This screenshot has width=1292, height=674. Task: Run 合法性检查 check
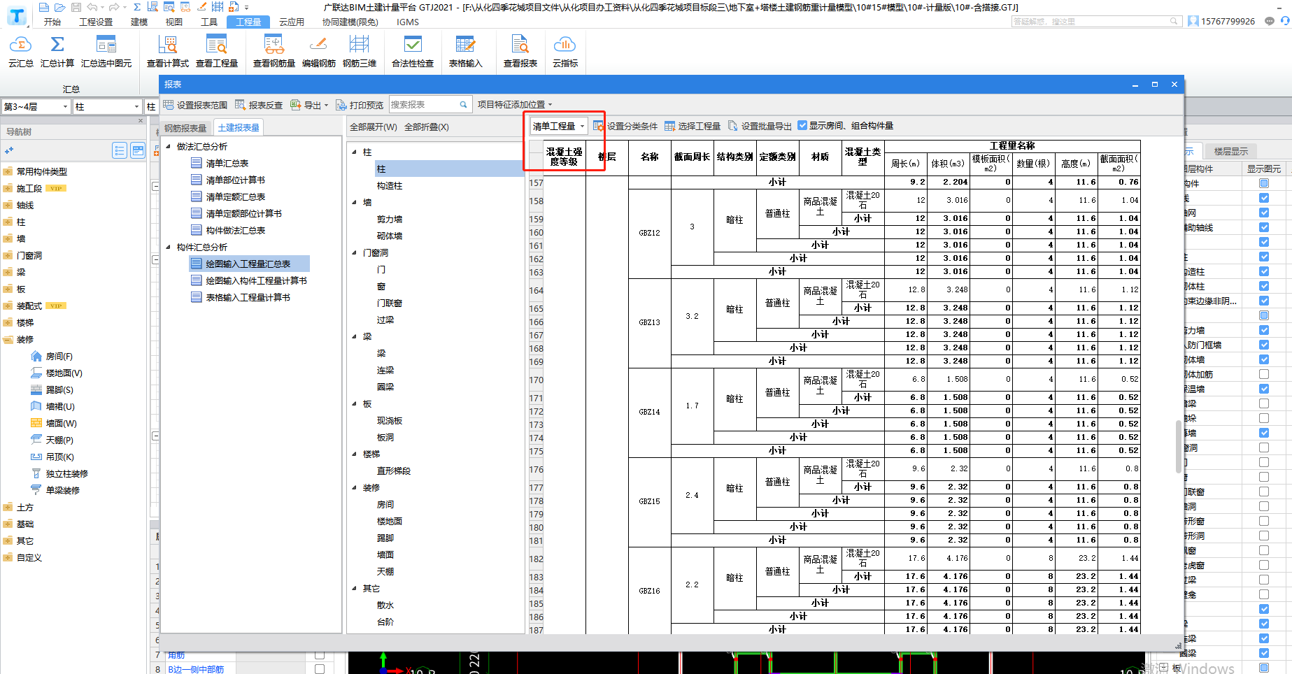coord(413,52)
